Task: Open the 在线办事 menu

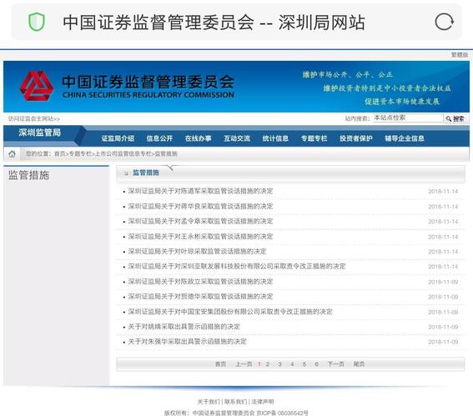Action: click(x=199, y=138)
